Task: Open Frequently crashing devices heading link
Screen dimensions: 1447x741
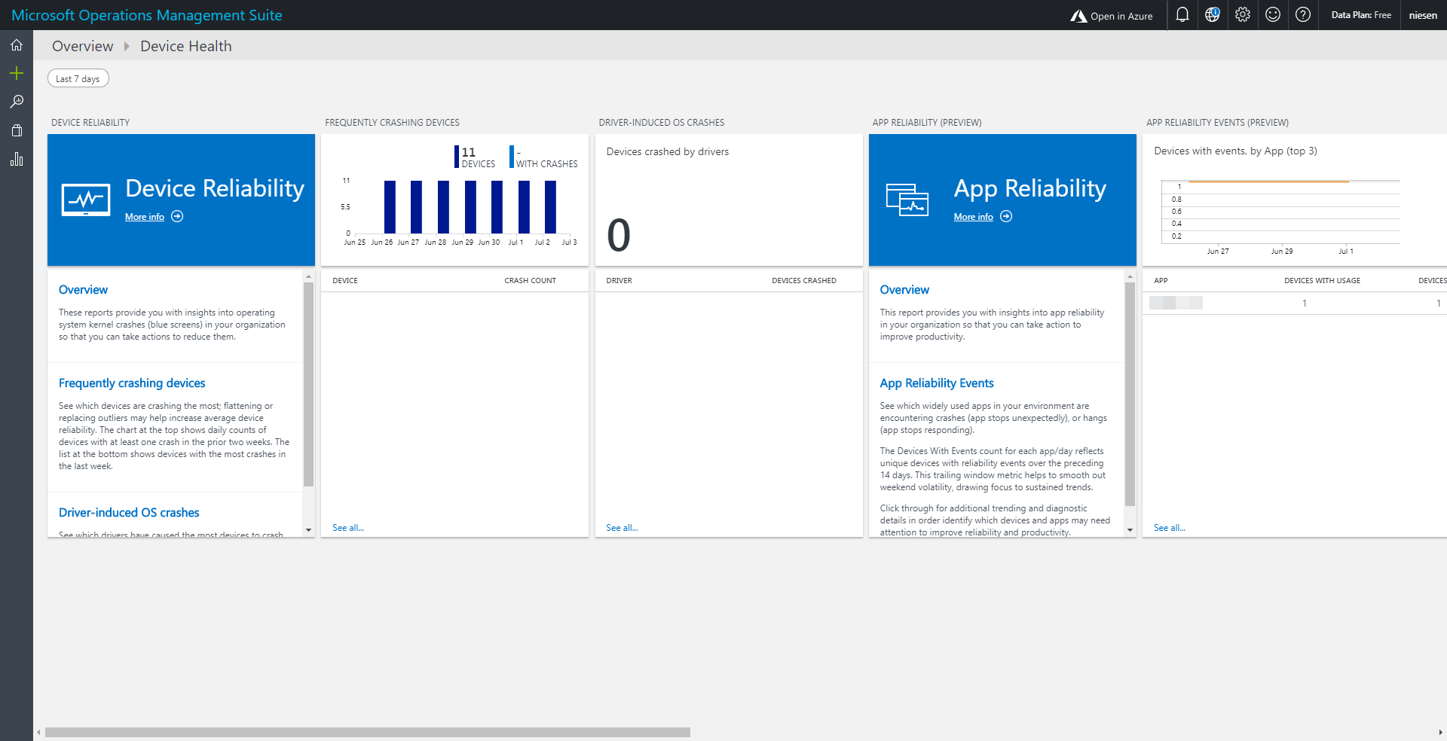Action: tap(132, 383)
